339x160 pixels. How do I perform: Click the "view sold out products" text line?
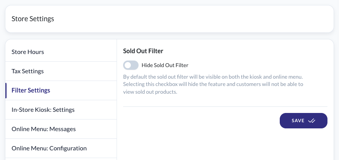click(x=150, y=92)
